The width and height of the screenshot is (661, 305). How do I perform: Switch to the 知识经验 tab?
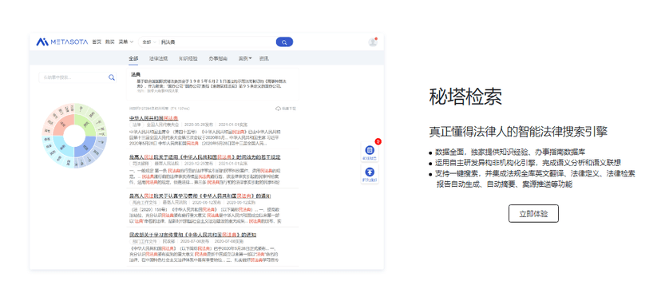pyautogui.click(x=188, y=58)
